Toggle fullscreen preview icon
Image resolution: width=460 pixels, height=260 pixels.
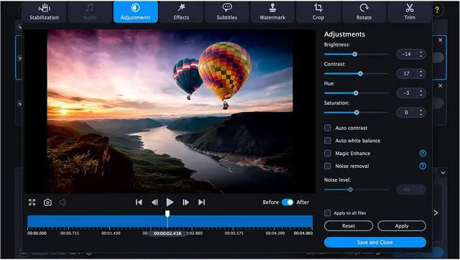point(32,203)
